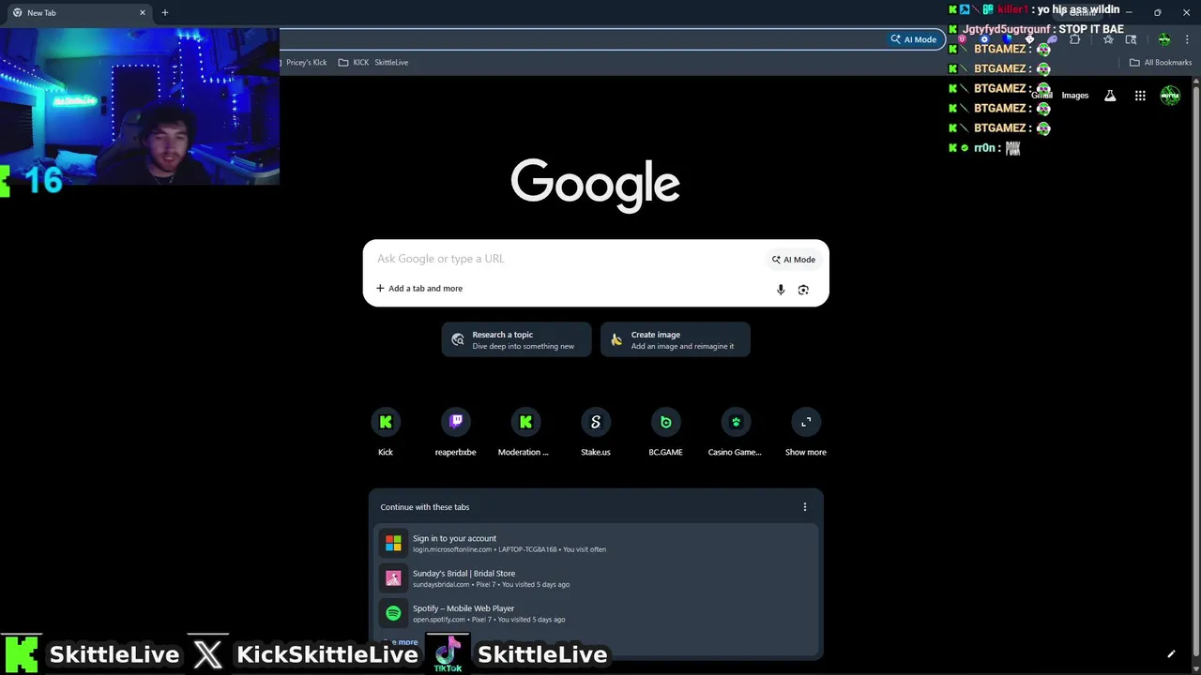Open the tab search icon in toolbar
The image size is (1201, 675).
click(x=1131, y=39)
